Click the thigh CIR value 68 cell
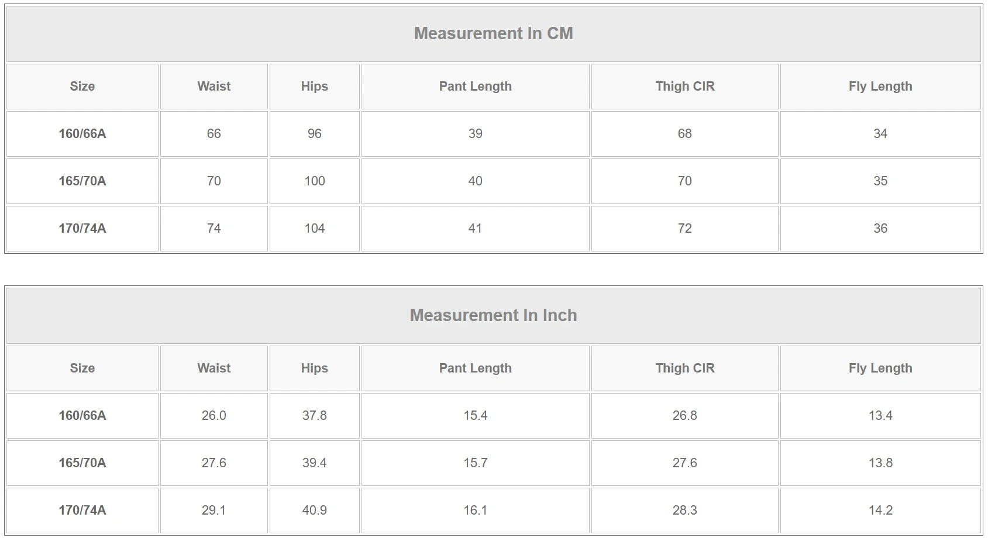 [x=685, y=134]
